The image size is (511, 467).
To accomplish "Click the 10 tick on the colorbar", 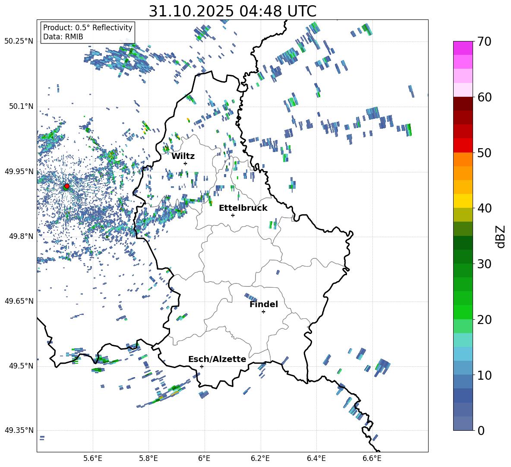I will 484,375.
